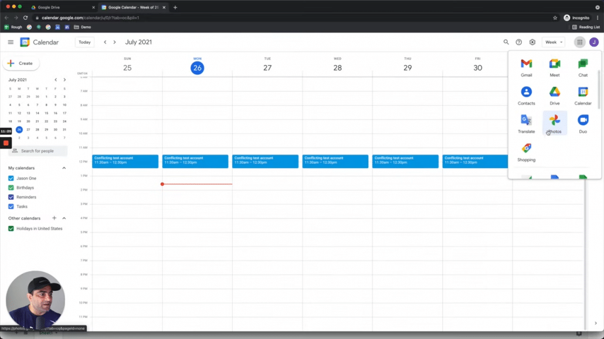
Task: Open Gmail from the apps panel
Action: coord(526,67)
